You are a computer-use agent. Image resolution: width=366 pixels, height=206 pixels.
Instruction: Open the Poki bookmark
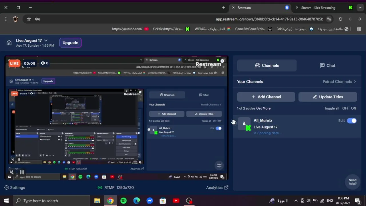pyautogui.click(x=295, y=29)
